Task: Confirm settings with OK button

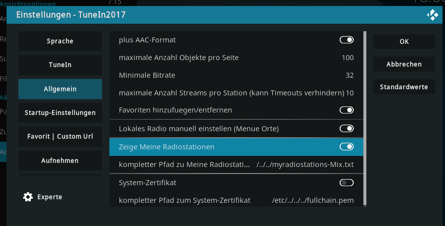Action: pos(404,41)
